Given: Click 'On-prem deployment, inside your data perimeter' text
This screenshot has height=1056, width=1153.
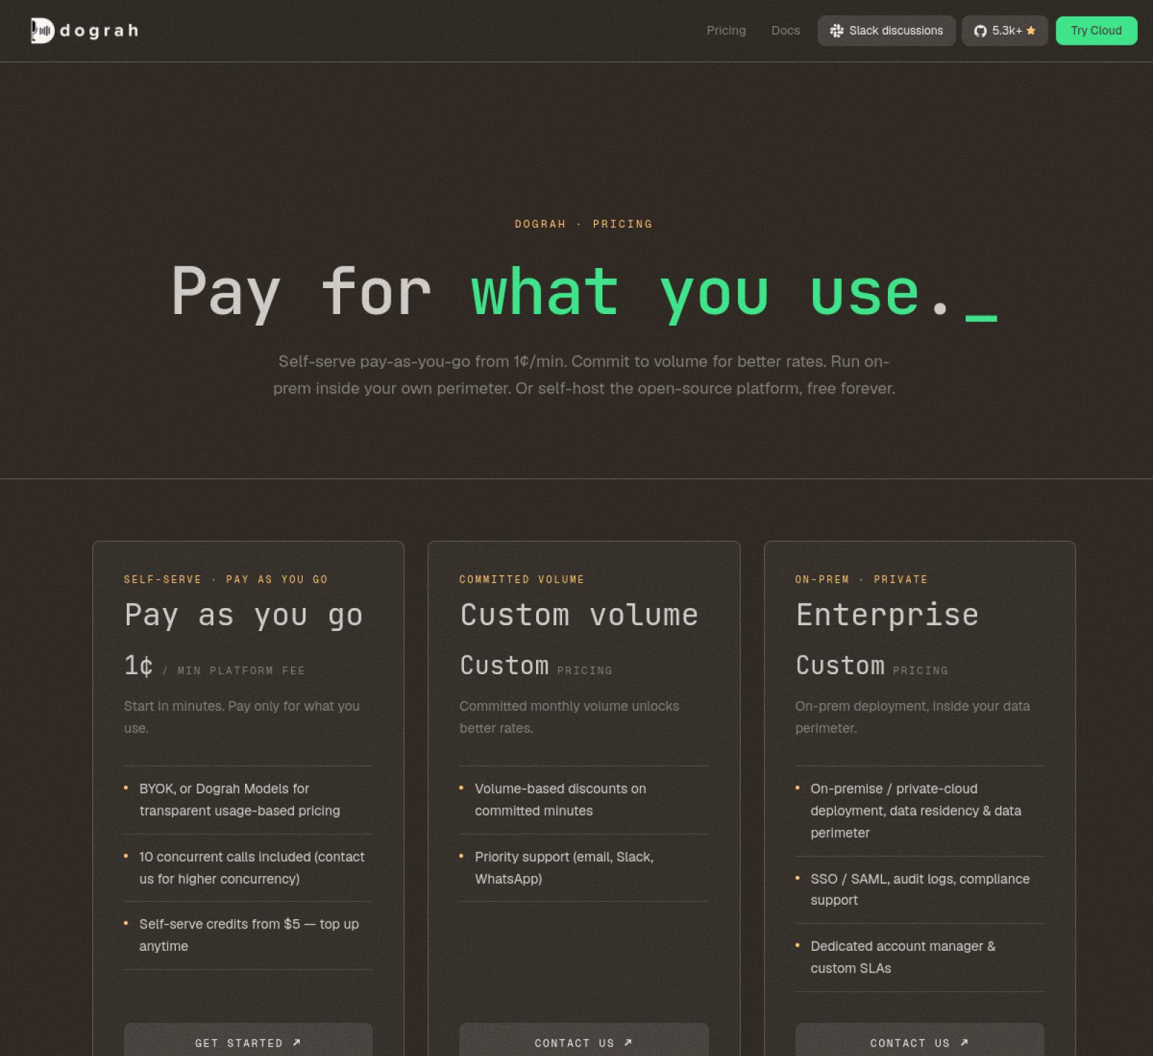Looking at the screenshot, I should [x=912, y=717].
